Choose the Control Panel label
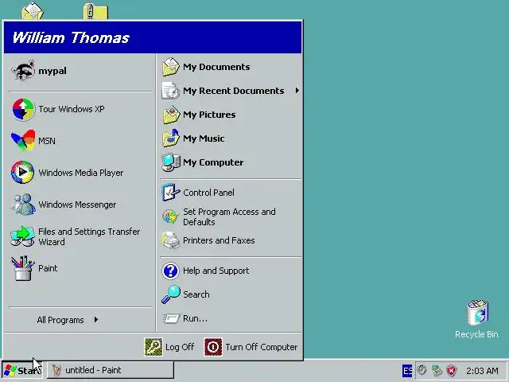Image resolution: width=509 pixels, height=382 pixels. pos(208,193)
